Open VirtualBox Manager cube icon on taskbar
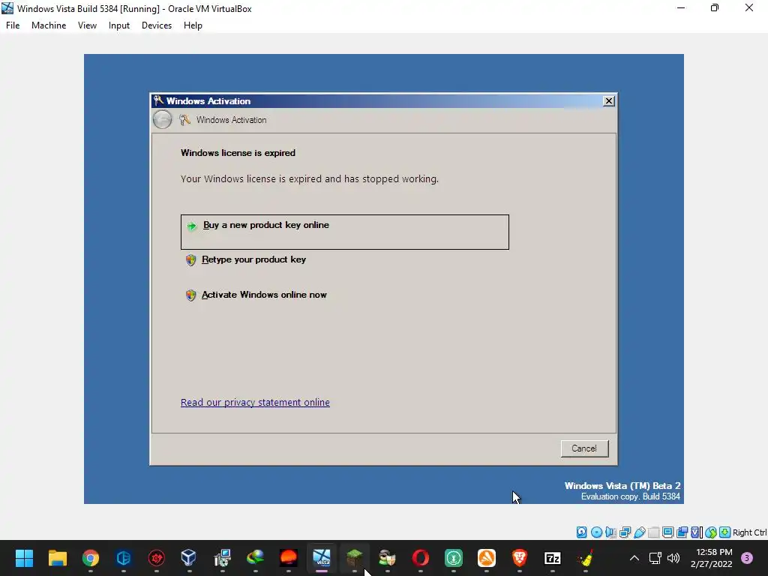The width and height of the screenshot is (768, 576). click(x=189, y=558)
